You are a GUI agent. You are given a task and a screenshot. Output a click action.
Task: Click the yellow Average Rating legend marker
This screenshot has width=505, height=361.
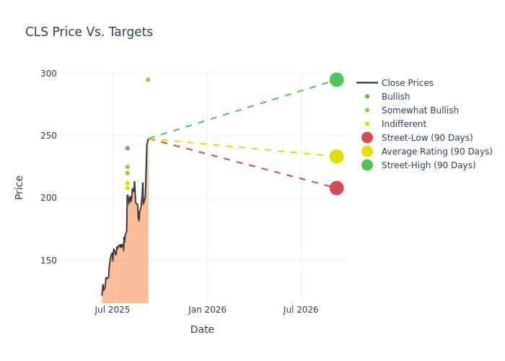point(367,151)
